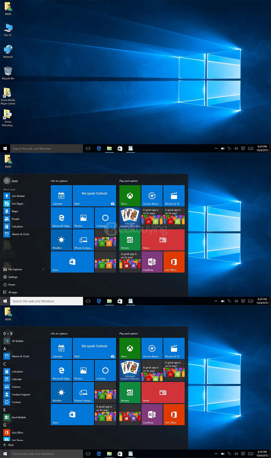The image size is (271, 458).
Task: Open the gggg user account in Start
Action: coord(11,181)
